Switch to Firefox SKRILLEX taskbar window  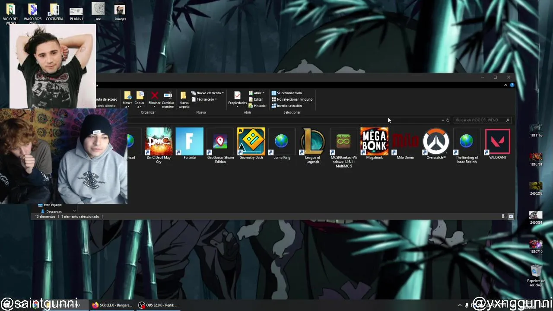click(x=112, y=305)
